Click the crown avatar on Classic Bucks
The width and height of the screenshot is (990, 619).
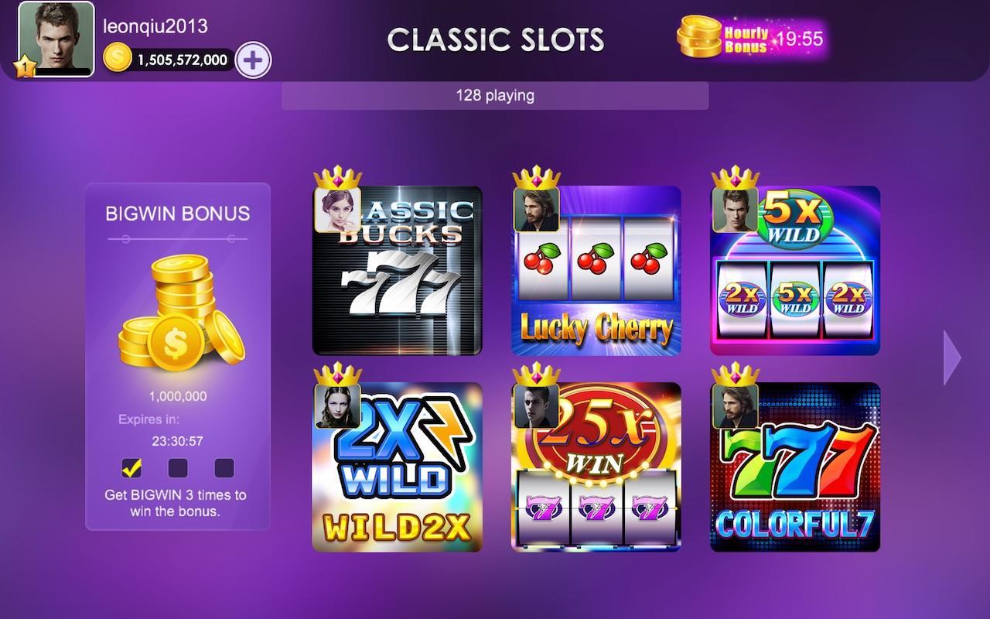337,199
